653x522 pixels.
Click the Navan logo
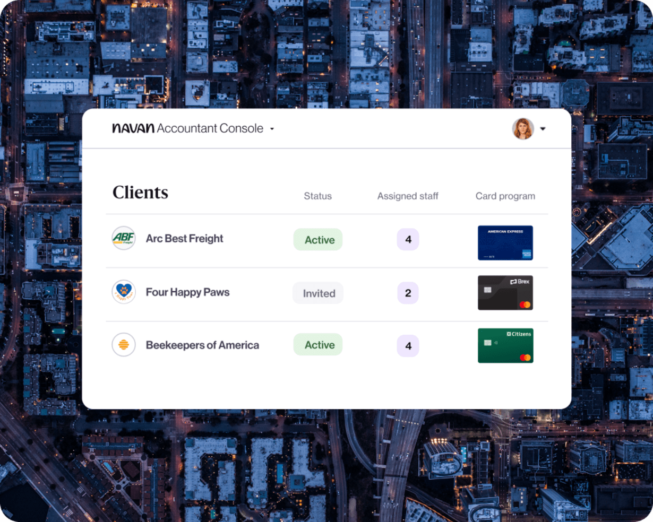point(133,128)
